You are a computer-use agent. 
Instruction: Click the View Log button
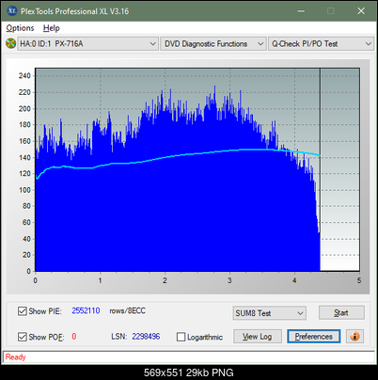tap(258, 337)
